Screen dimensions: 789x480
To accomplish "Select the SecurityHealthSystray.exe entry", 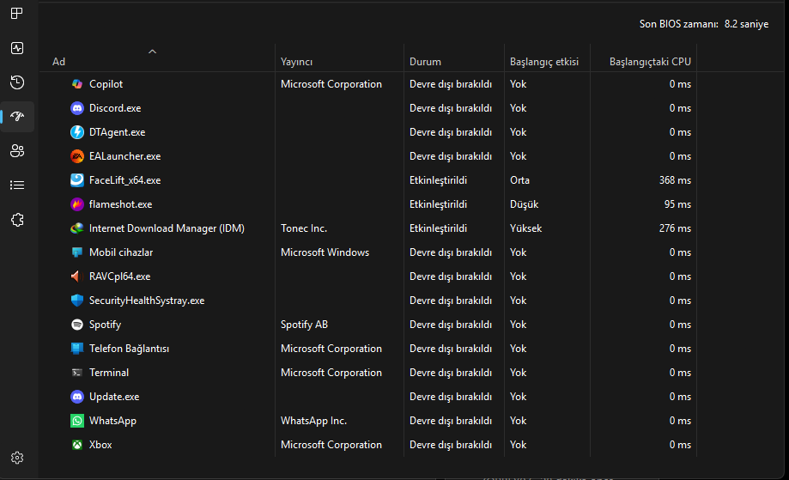I will coord(147,301).
